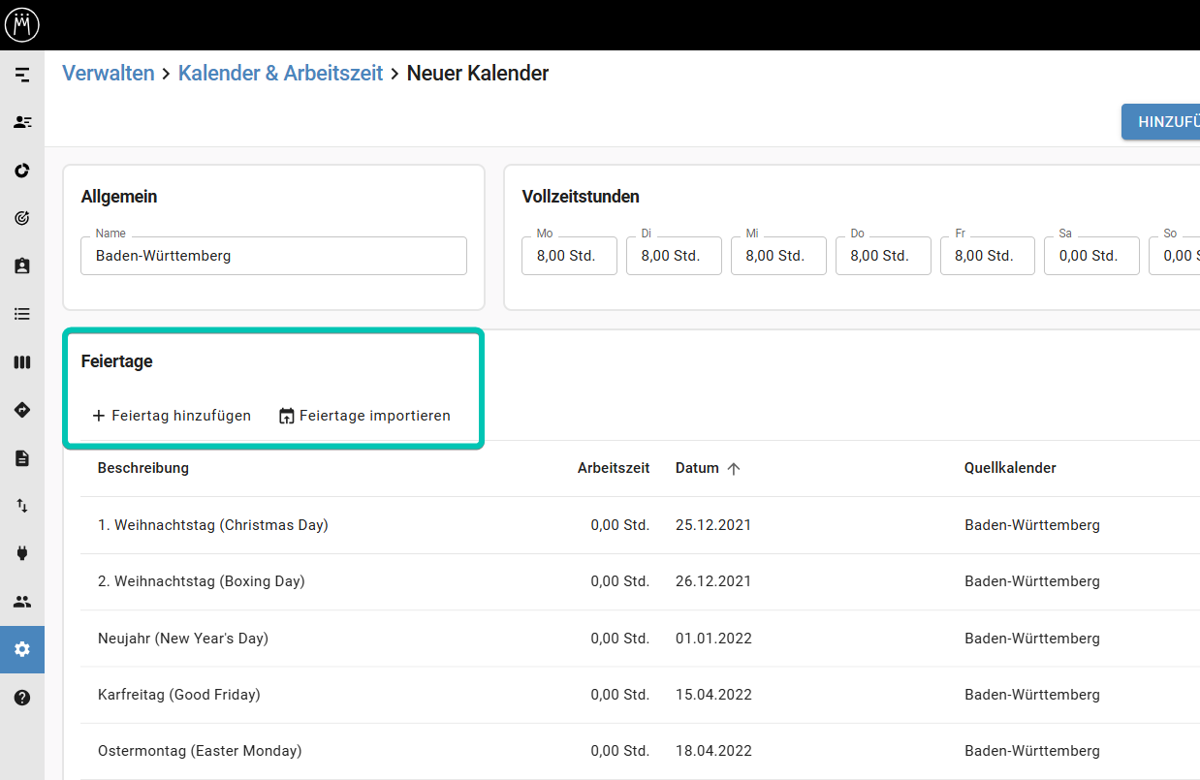The height and width of the screenshot is (780, 1200).
Task: Edit the Di hours field
Action: click(674, 256)
